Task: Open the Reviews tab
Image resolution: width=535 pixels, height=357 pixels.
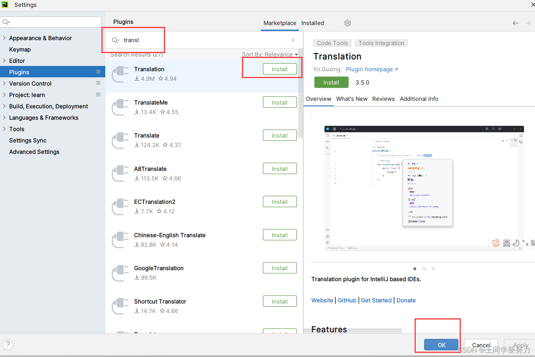Action: tap(383, 99)
